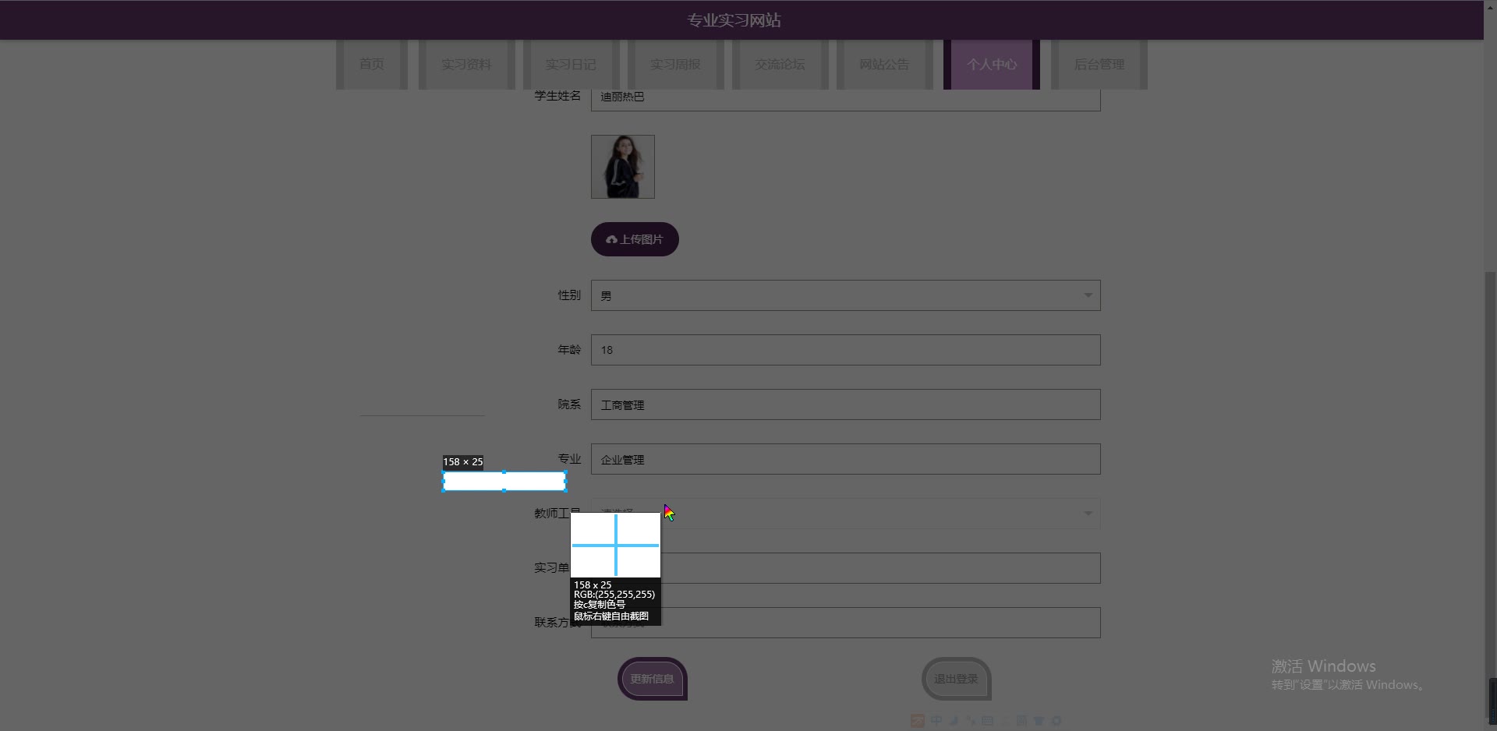The height and width of the screenshot is (731, 1497).
Task: Click the 院系 field showing 工商管理
Action: (x=846, y=404)
